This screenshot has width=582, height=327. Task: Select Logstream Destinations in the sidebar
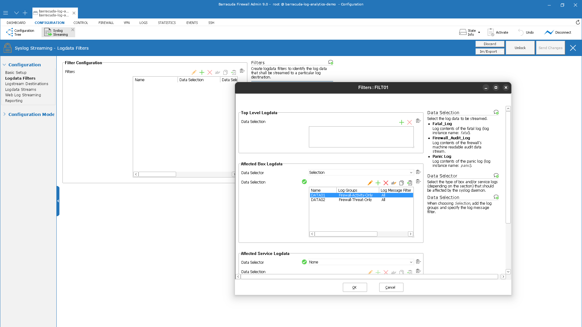[x=27, y=84]
